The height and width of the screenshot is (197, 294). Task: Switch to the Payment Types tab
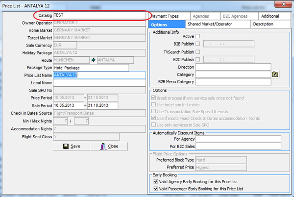point(165,16)
